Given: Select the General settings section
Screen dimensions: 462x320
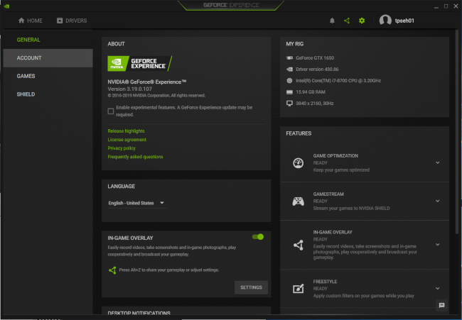Looking at the screenshot, I should click(x=48, y=40).
